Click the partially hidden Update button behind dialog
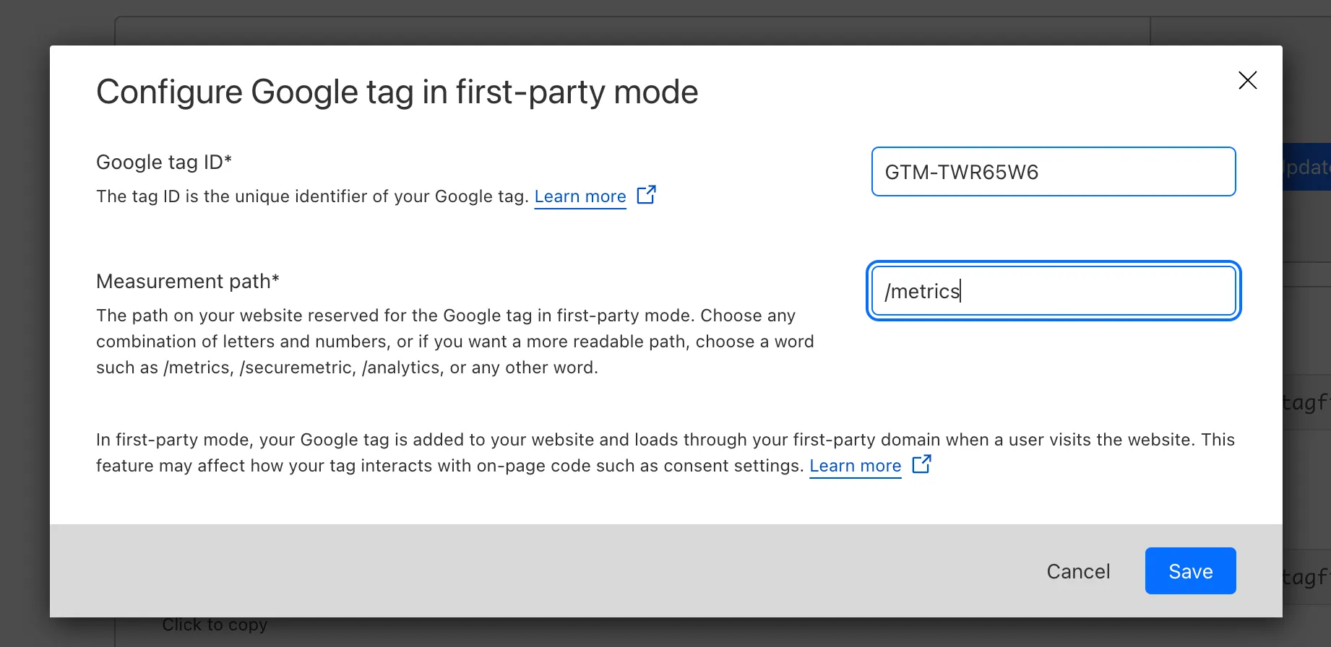The width and height of the screenshot is (1331, 647). (x=1306, y=168)
